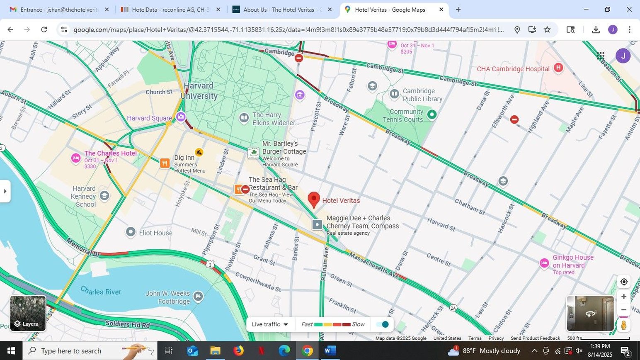Zoom in on the map
This screenshot has width=640, height=360.
[623, 297]
